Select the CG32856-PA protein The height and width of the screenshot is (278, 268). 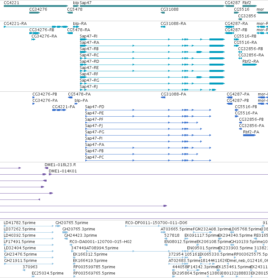[240, 129]
